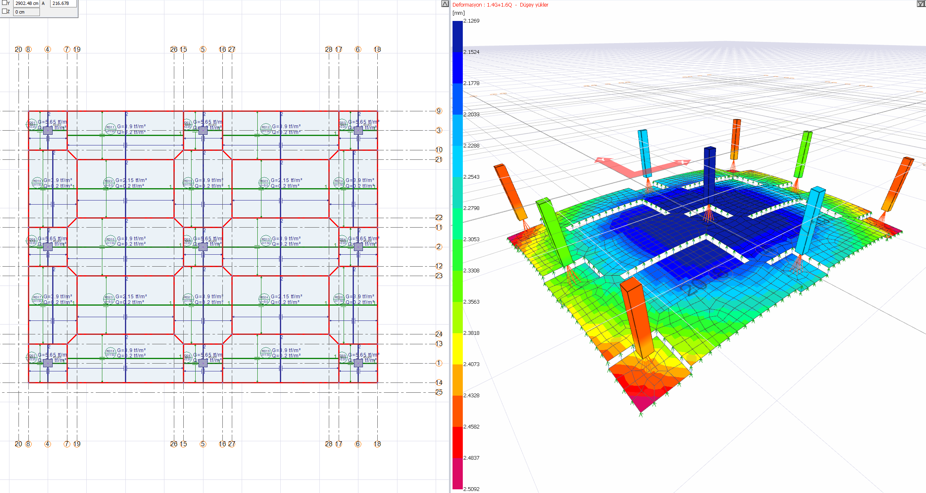This screenshot has width=926, height=493.
Task: Click the RD19 slab label circle
Action: point(266,352)
